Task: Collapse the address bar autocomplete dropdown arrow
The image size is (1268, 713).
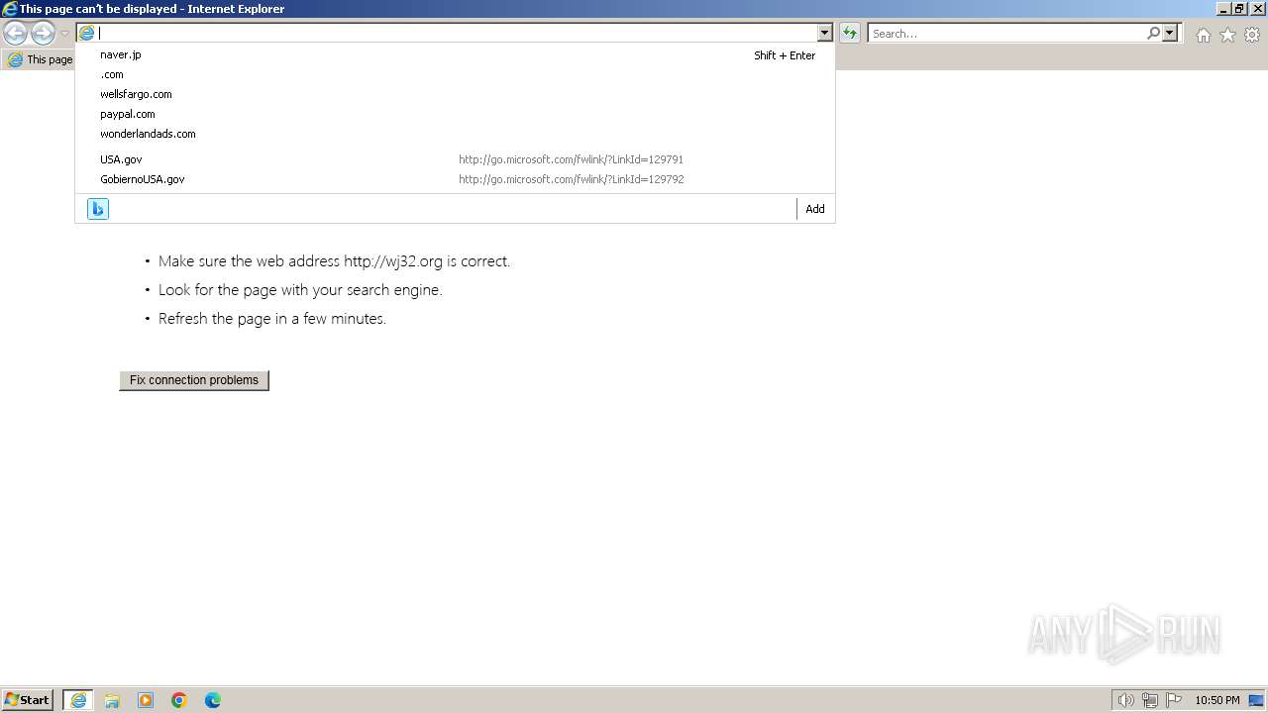Action: 824,33
